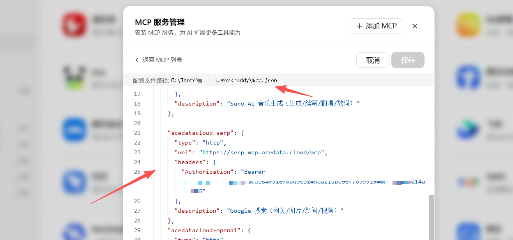
Task: Click the blue "f" icon in background window
Action: click(x=469, y=77)
